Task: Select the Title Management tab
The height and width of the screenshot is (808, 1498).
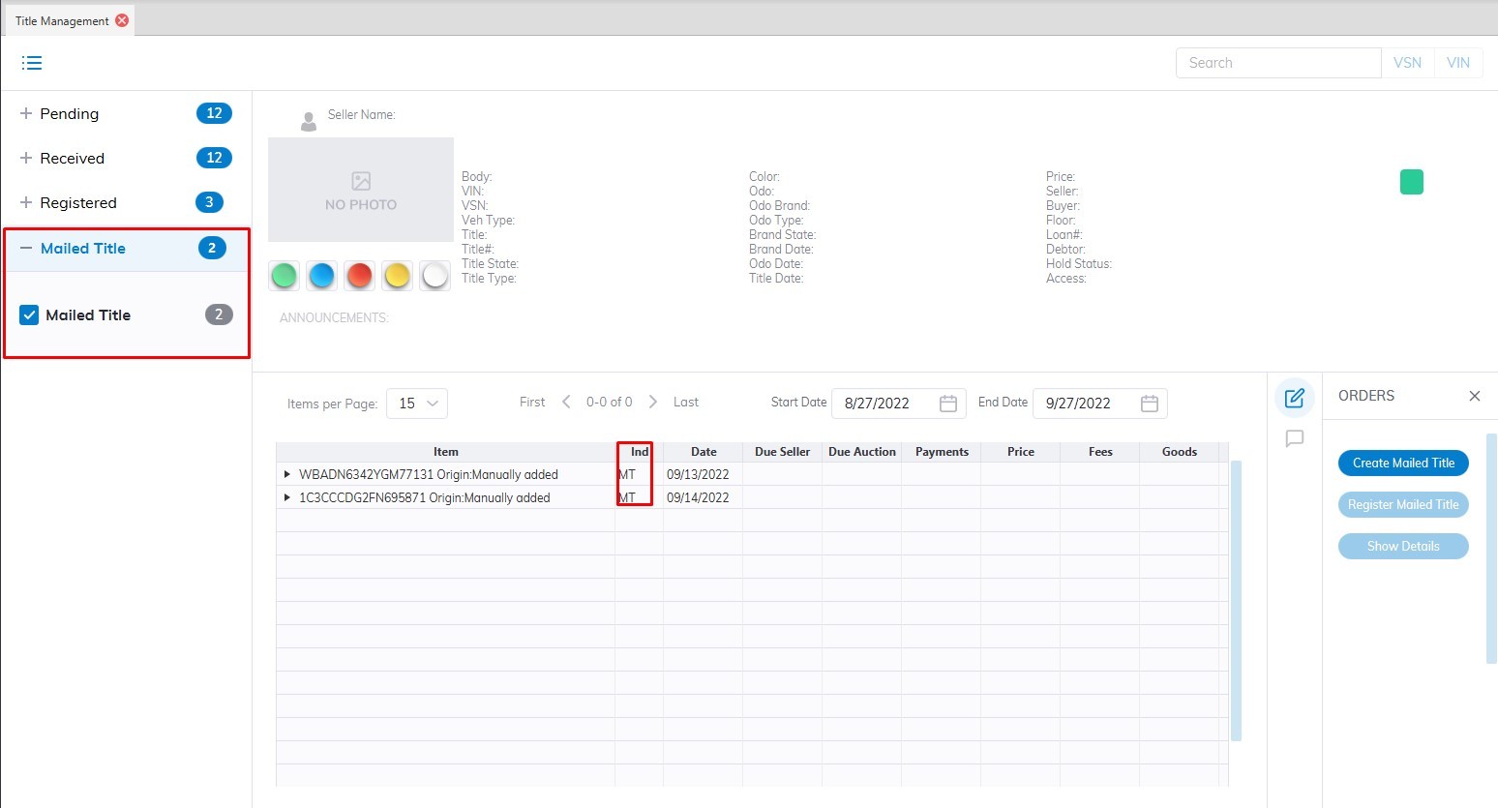Action: point(62,20)
